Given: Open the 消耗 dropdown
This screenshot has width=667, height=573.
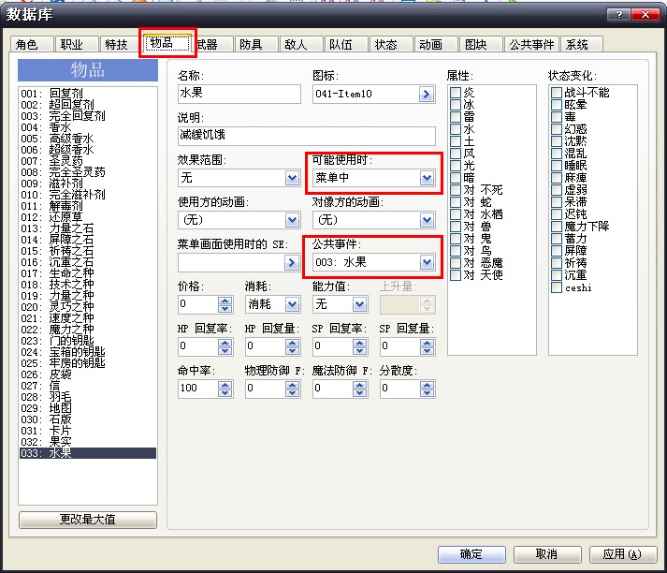Looking at the screenshot, I should pyautogui.click(x=292, y=304).
